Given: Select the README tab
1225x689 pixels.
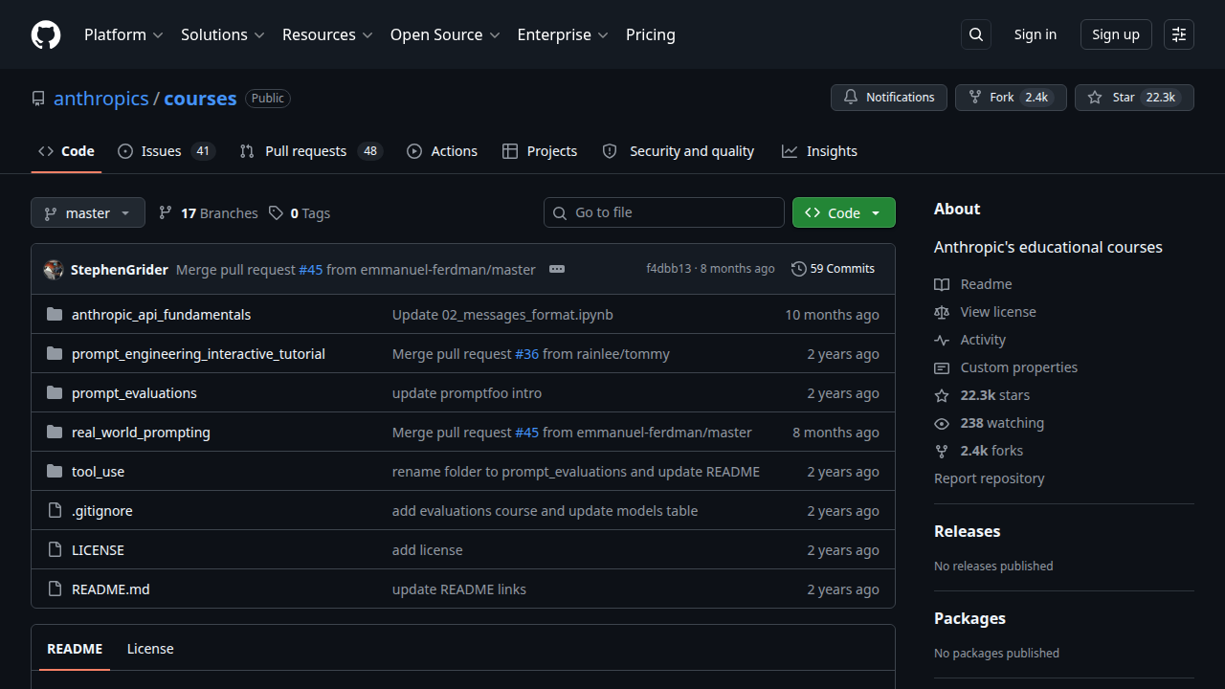Looking at the screenshot, I should pos(75,649).
